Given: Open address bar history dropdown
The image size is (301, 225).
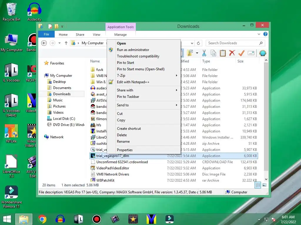Looking at the screenshot, I should pyautogui.click(x=192, y=43).
